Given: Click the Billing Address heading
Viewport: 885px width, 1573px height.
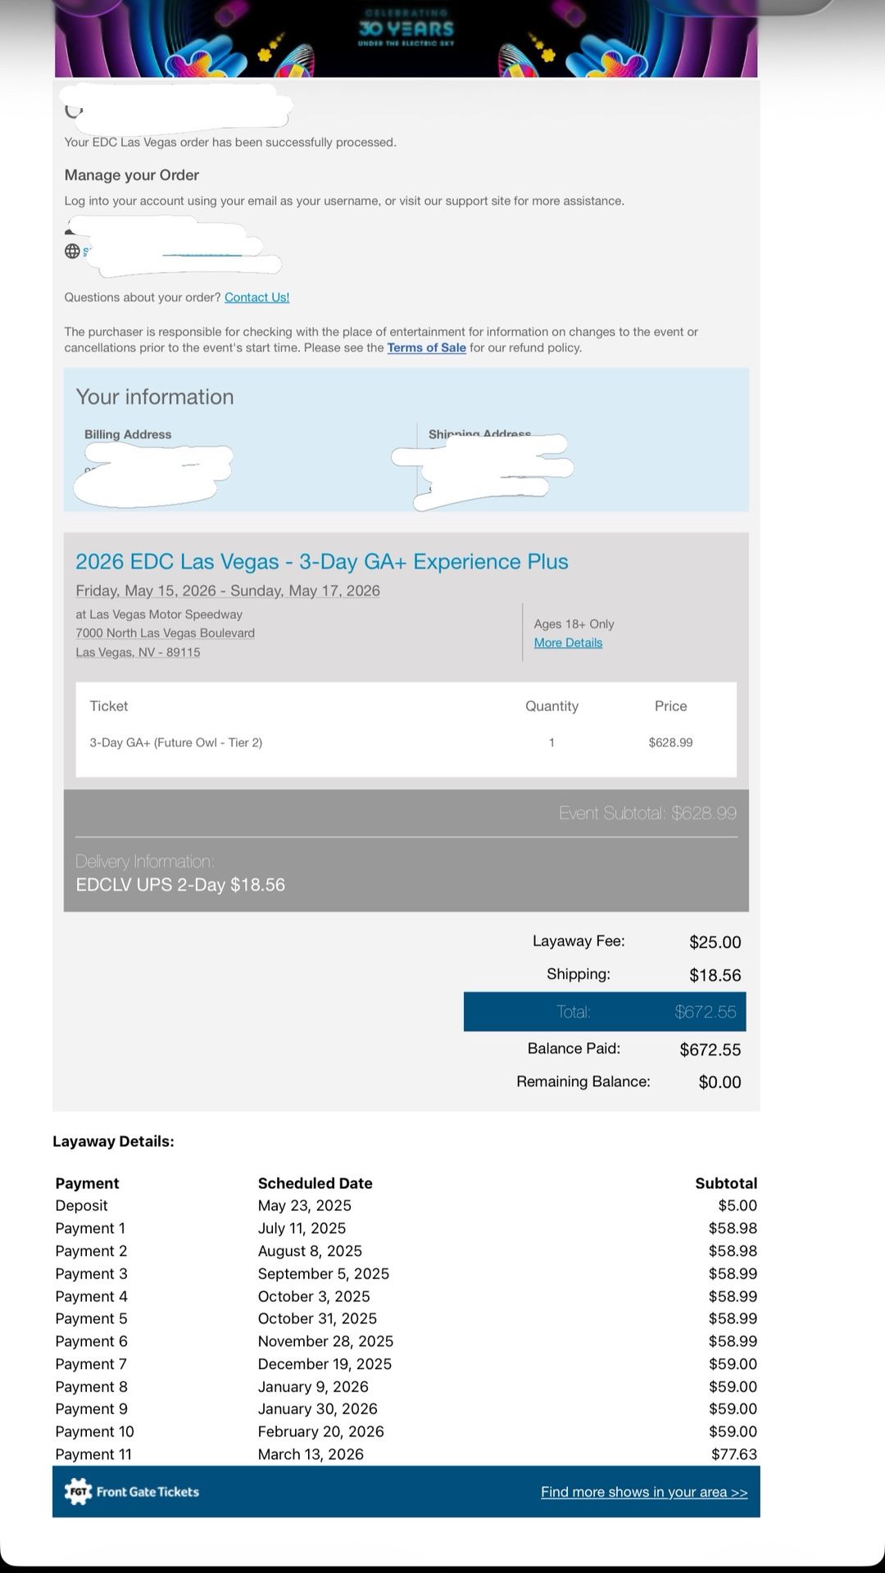Looking at the screenshot, I should [x=128, y=435].
